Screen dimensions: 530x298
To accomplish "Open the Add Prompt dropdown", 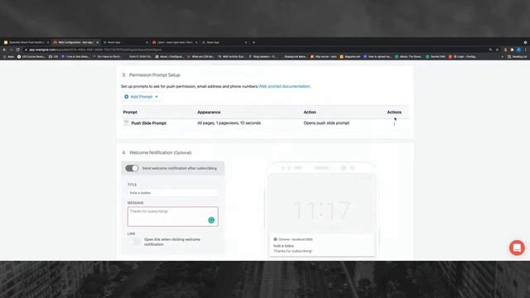I will pos(141,97).
